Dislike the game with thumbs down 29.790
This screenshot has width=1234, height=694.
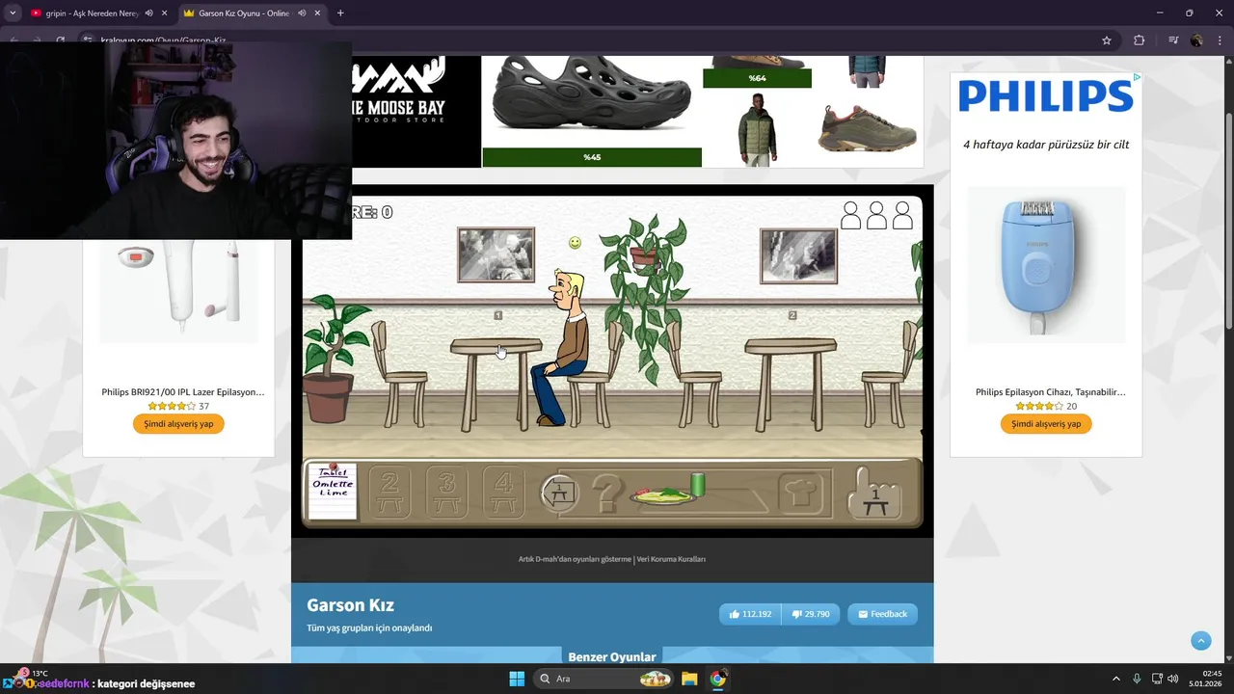click(x=811, y=614)
